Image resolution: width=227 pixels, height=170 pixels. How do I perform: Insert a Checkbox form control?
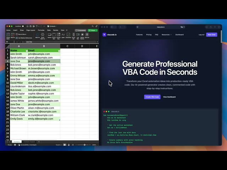click(68, 35)
